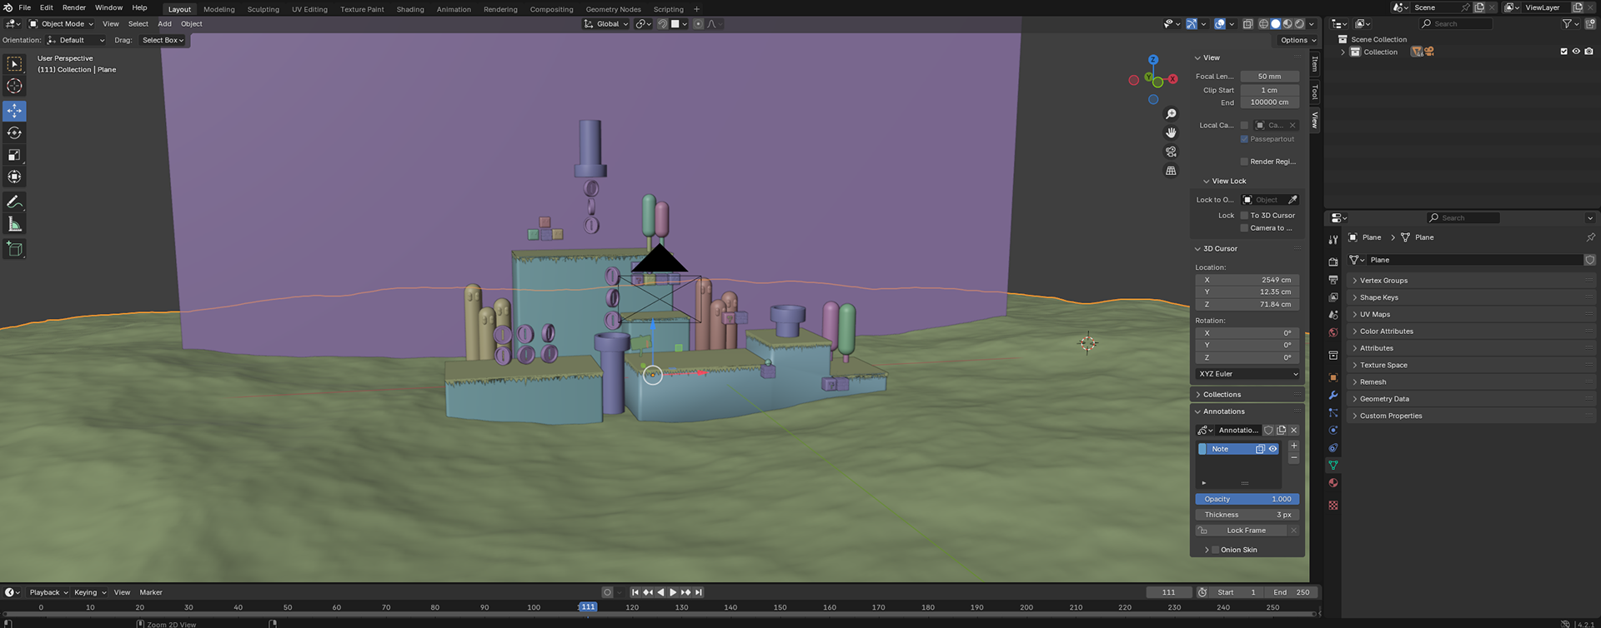Screen dimensions: 1601x628
Task: Switch to the Geometry Nodes workspace tab
Action: pyautogui.click(x=613, y=9)
